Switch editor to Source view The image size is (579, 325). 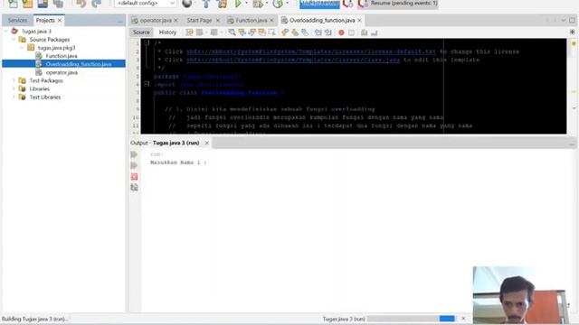tap(141, 32)
